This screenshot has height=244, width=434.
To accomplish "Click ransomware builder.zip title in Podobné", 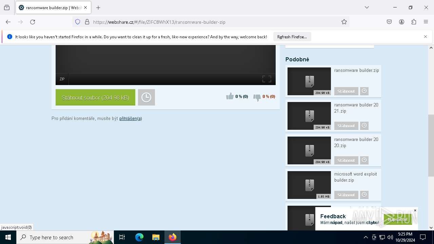I will pyautogui.click(x=357, y=70).
